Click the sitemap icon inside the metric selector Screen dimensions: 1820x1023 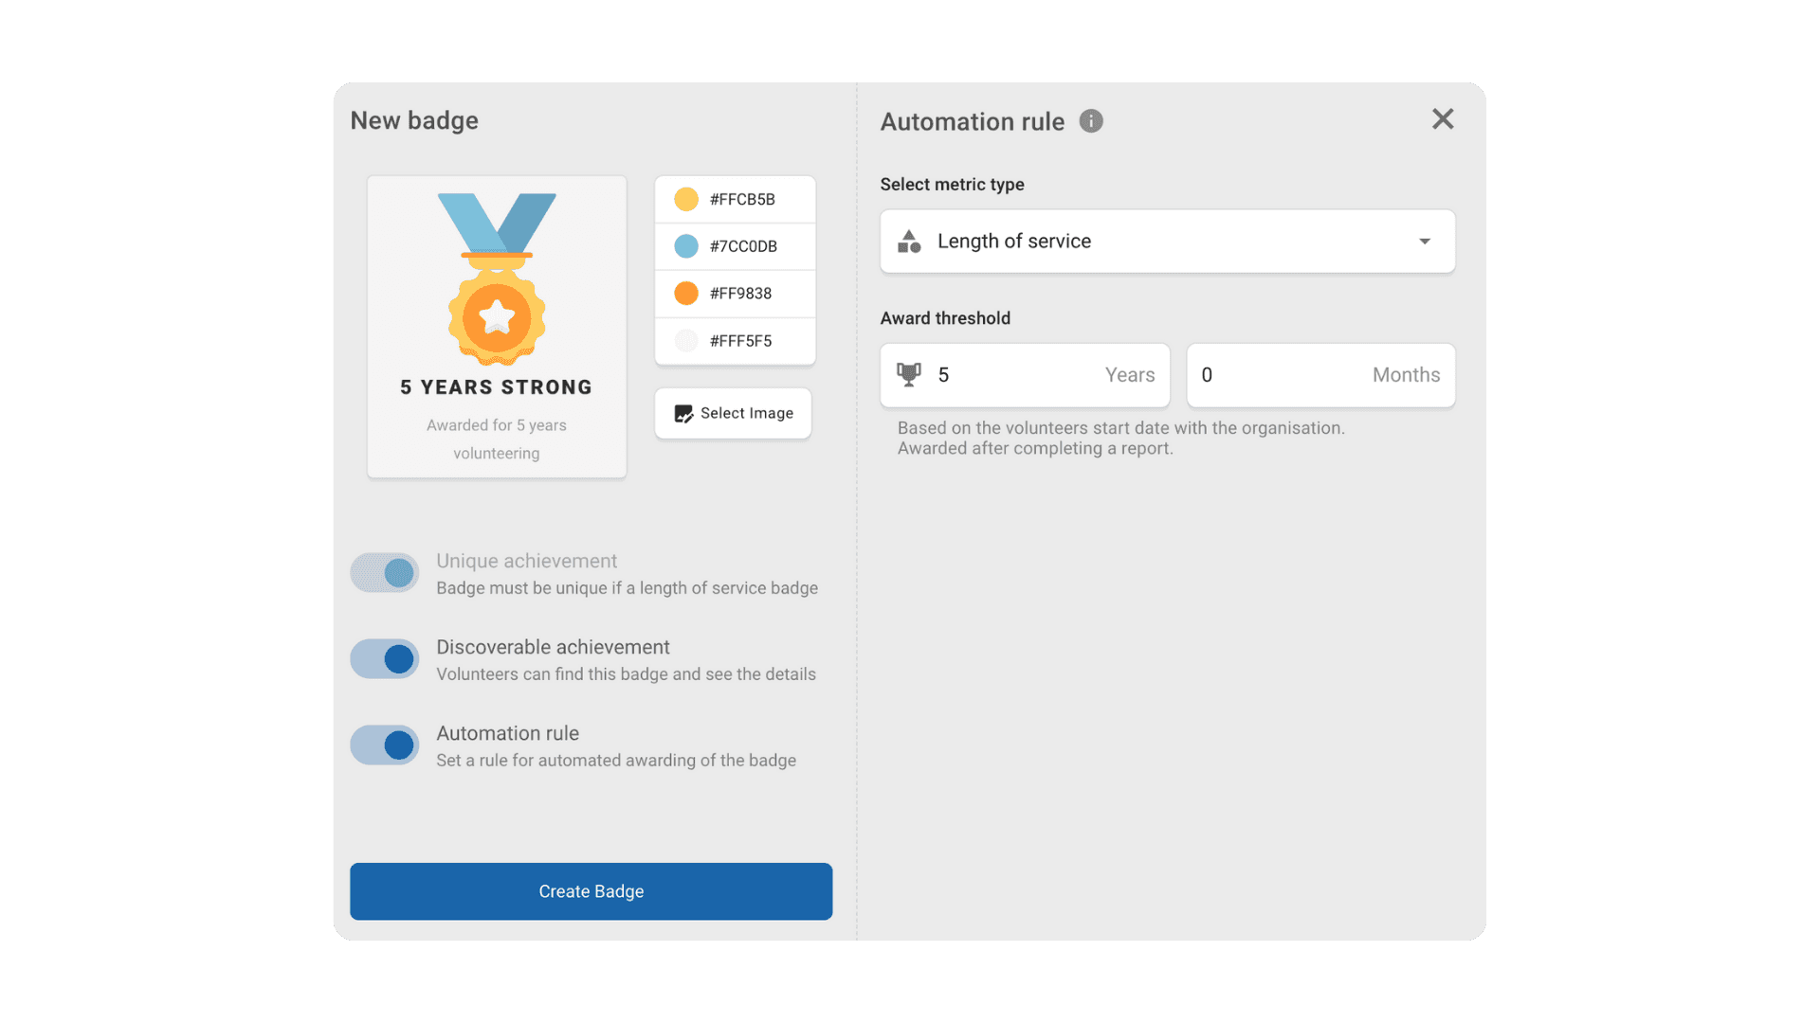coord(908,242)
